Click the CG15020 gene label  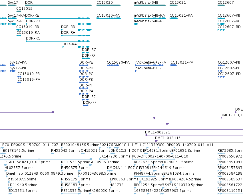pyautogui.click(x=105, y=3)
